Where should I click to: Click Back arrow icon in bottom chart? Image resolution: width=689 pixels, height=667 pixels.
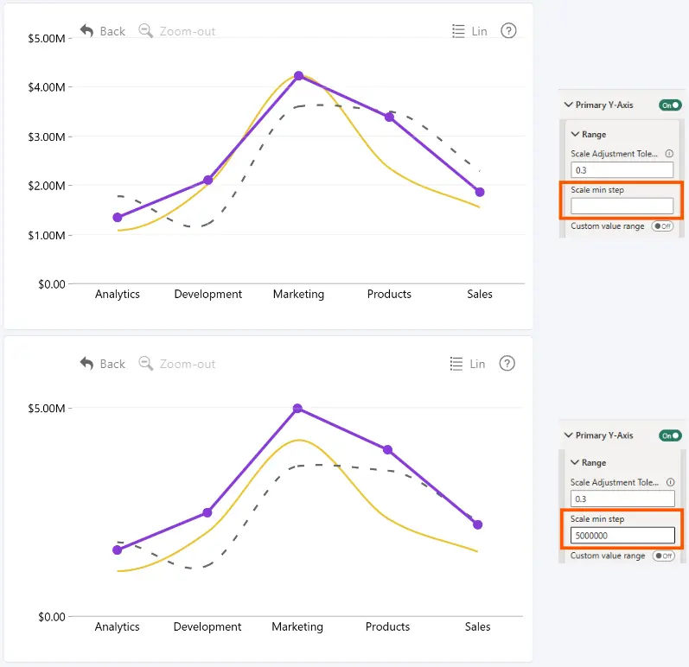[86, 364]
